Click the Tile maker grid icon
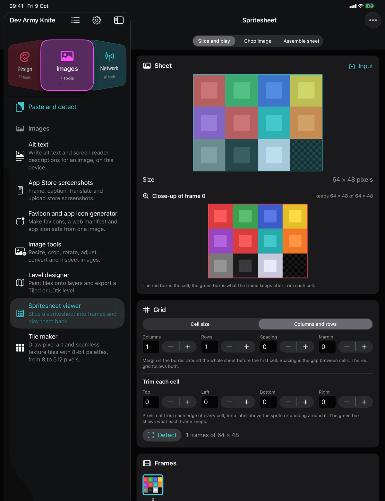This screenshot has height=501, width=385. tap(20, 348)
